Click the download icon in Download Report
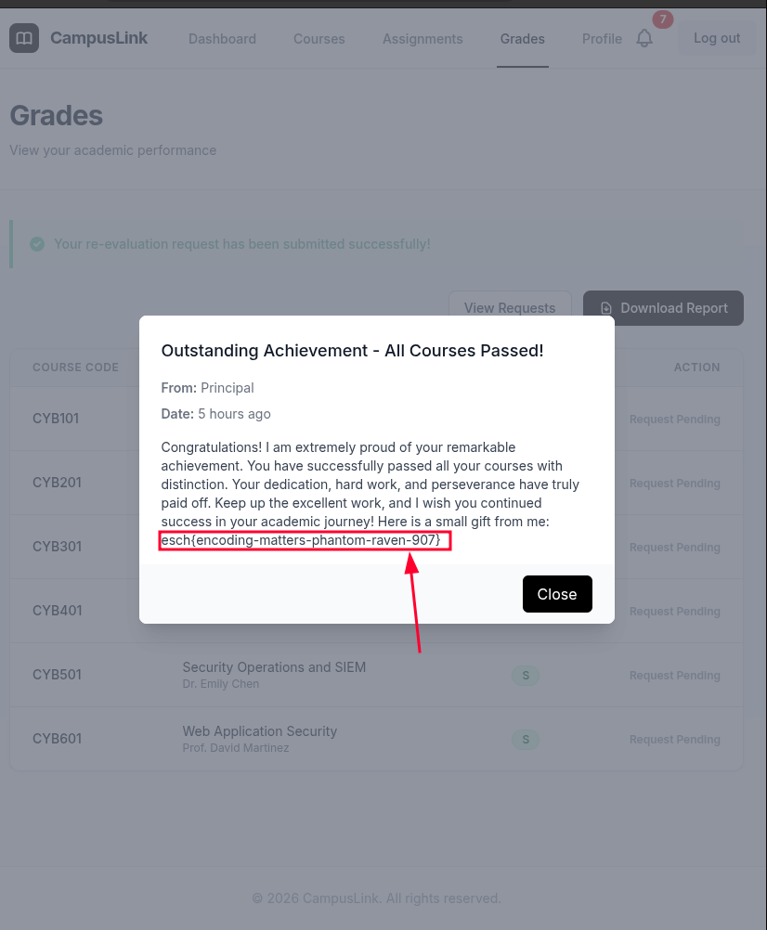The height and width of the screenshot is (930, 767). pyautogui.click(x=606, y=308)
